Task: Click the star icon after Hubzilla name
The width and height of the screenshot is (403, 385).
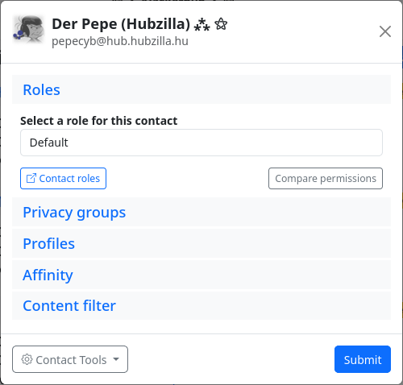Action: coord(221,24)
